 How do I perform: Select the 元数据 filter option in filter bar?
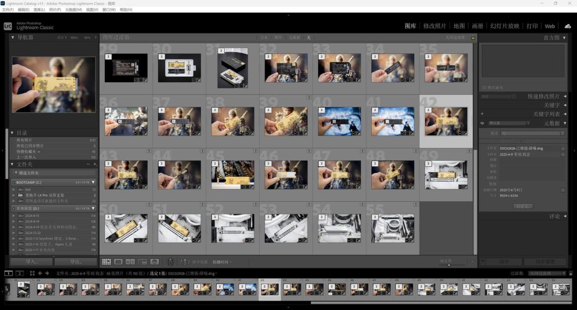[294, 37]
